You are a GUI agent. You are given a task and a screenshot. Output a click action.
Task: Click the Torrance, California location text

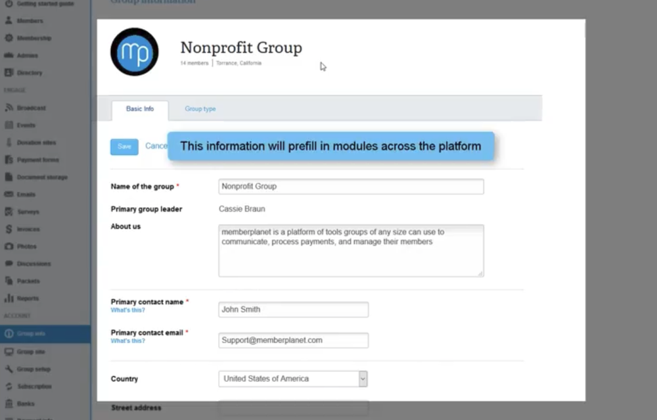(239, 63)
